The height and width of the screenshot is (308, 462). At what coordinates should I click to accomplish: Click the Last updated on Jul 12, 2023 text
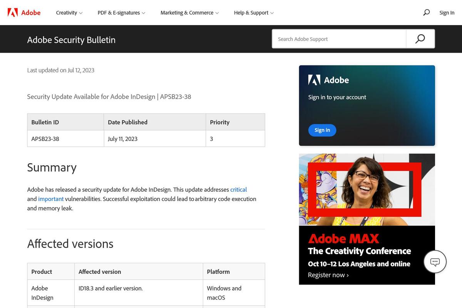60,70
